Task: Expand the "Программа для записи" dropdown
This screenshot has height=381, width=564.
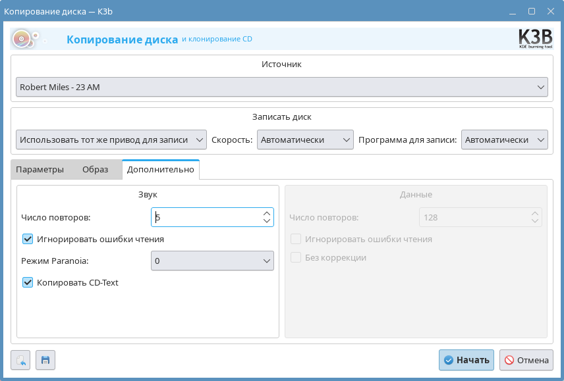Action: point(505,140)
